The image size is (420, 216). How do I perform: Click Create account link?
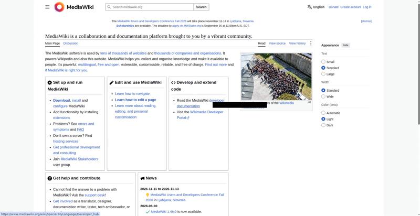[351, 7]
